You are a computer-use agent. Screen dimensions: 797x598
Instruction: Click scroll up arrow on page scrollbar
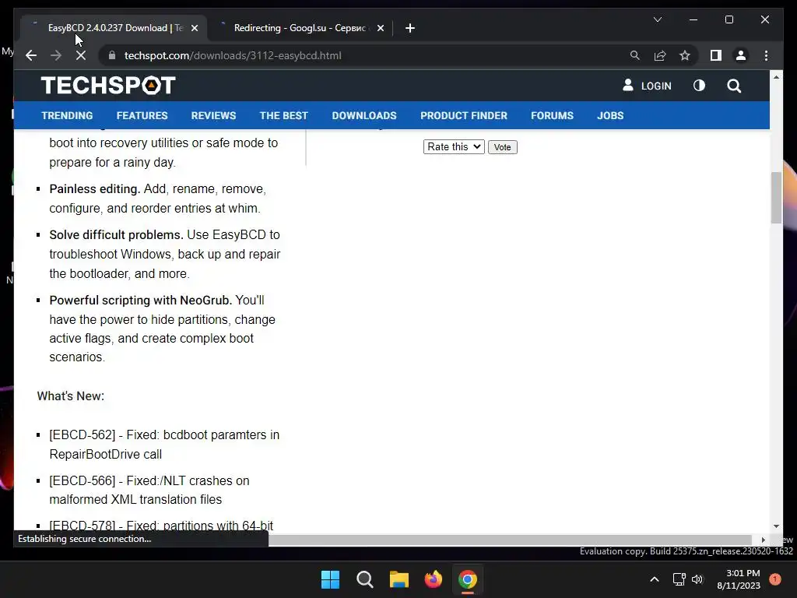pos(776,77)
